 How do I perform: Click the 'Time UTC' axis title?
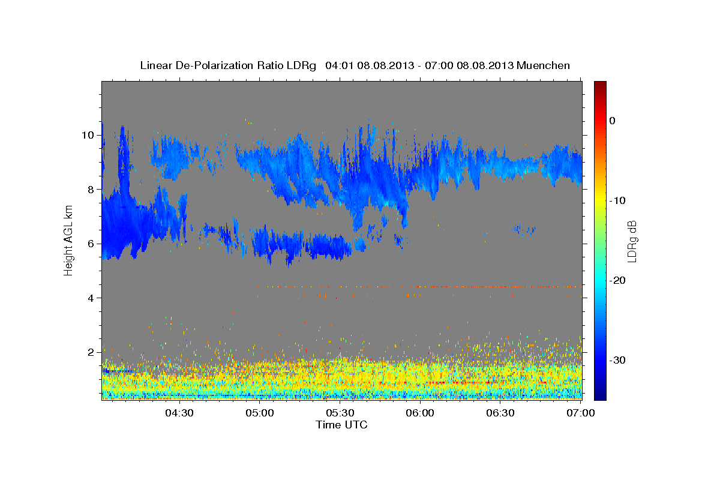pyautogui.click(x=341, y=425)
